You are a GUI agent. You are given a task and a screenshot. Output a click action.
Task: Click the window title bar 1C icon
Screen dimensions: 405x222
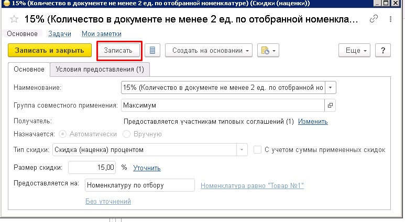tap(6, 3)
